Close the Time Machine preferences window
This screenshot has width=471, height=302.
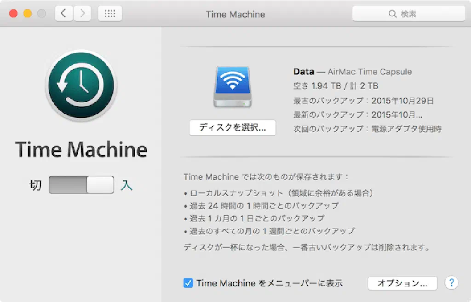point(13,14)
